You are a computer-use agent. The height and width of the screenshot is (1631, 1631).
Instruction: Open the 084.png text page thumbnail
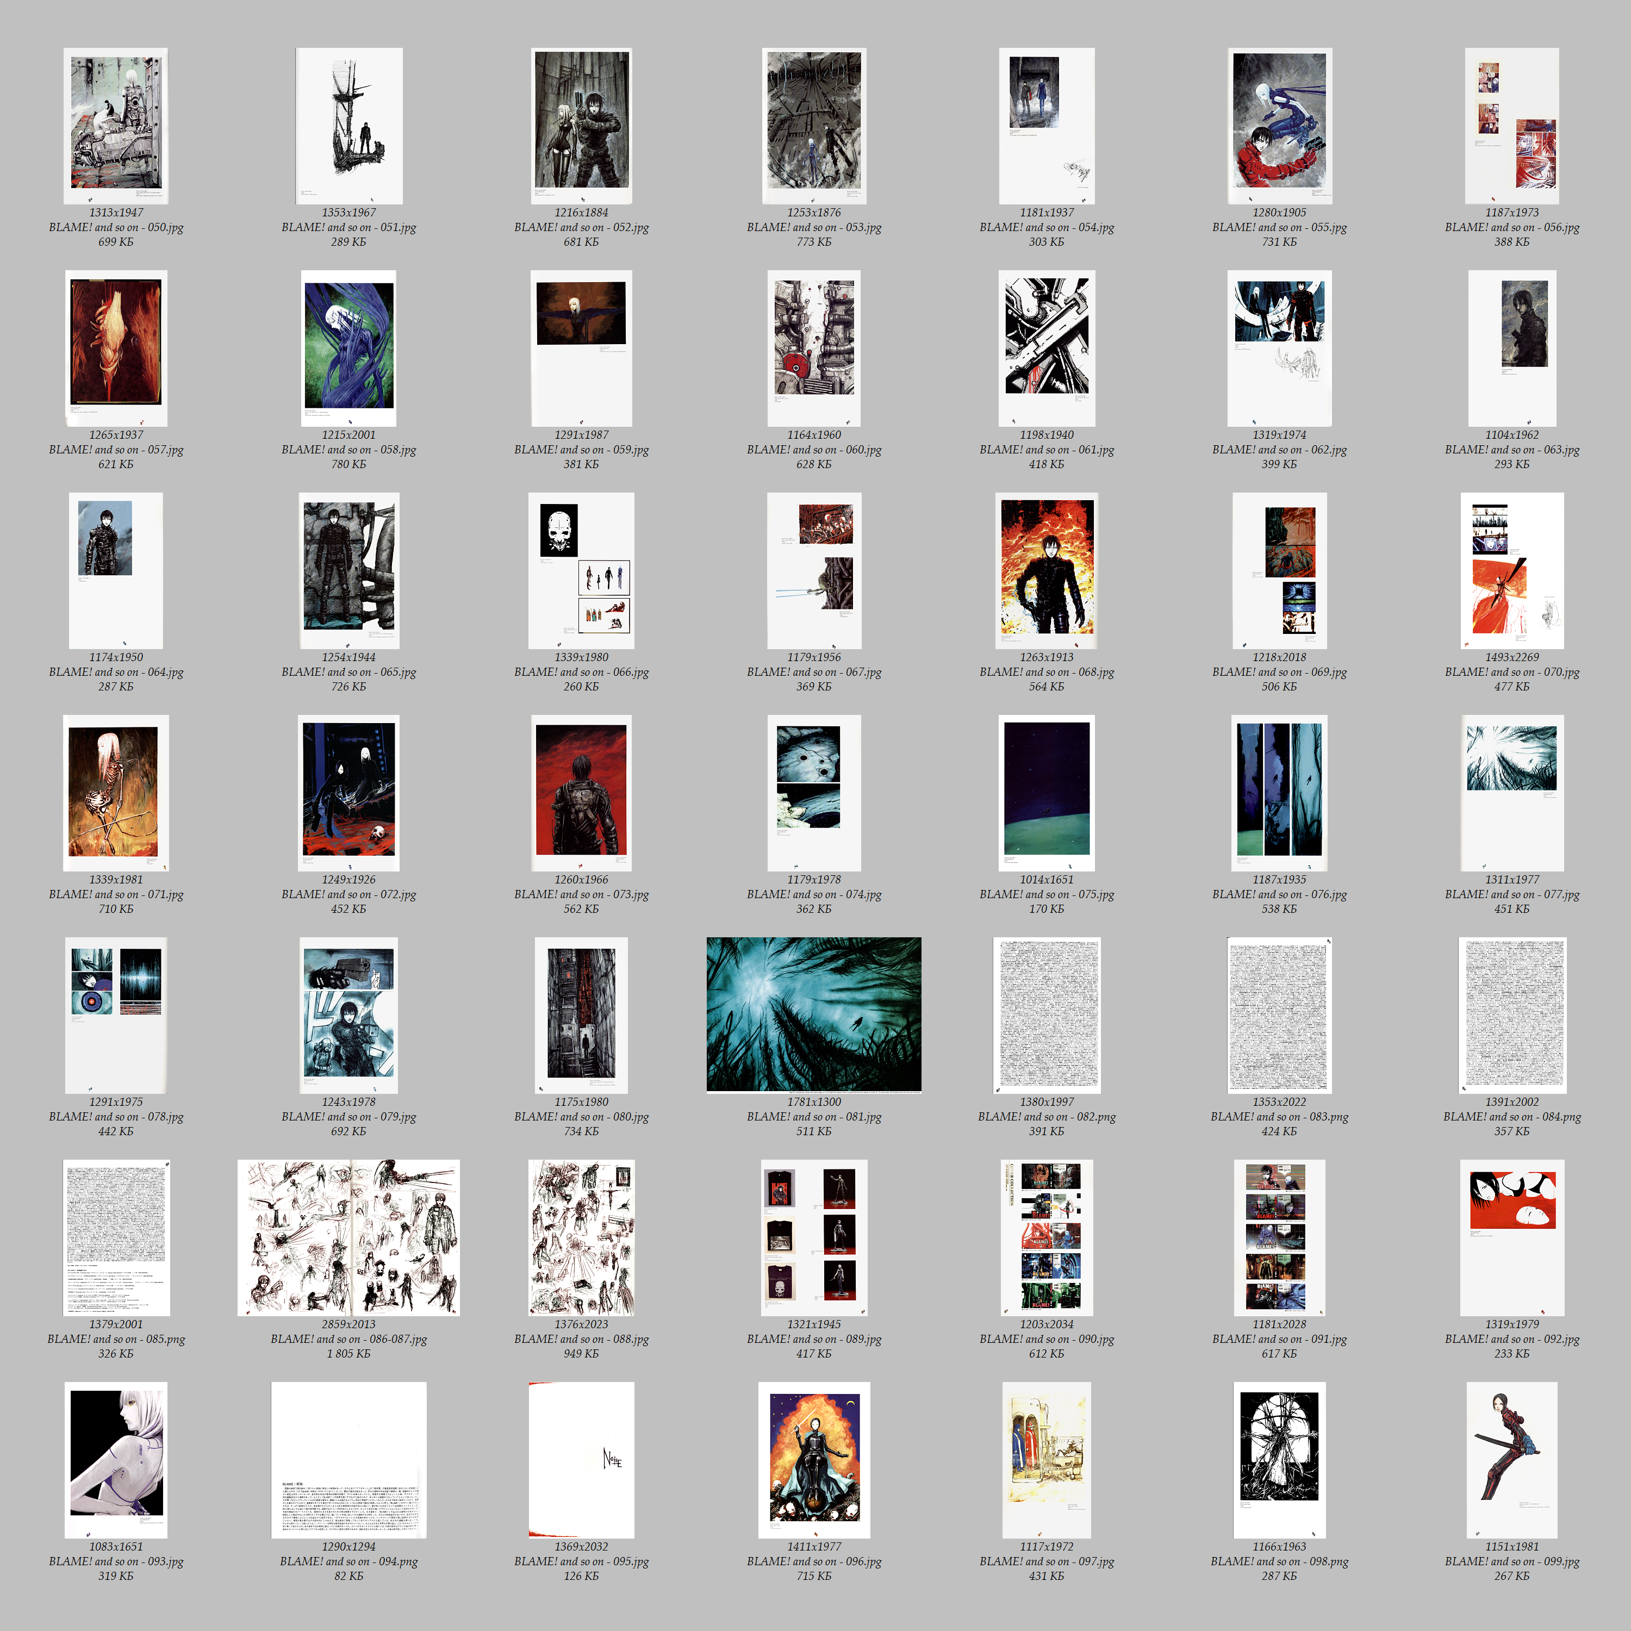click(x=1512, y=1014)
